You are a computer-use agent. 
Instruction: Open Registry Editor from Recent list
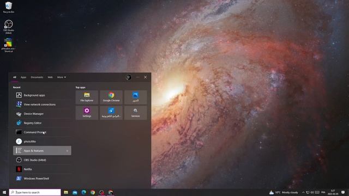pyautogui.click(x=42, y=123)
